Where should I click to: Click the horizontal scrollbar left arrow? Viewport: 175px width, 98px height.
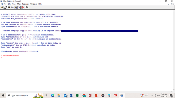point(1,92)
